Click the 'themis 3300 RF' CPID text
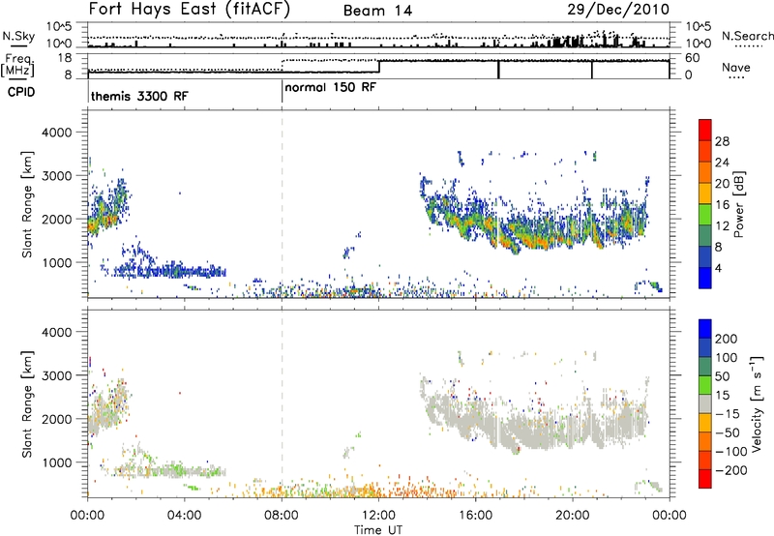The image size is (774, 536). [x=139, y=96]
